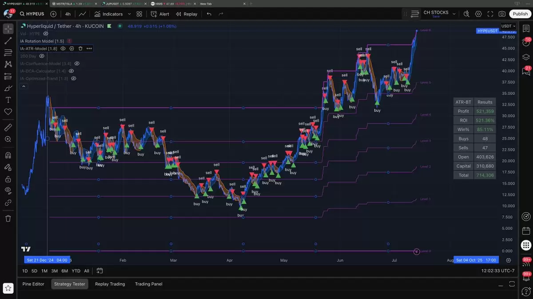The width and height of the screenshot is (533, 299).
Task: Open the quick search icon
Action: [x=466, y=14]
